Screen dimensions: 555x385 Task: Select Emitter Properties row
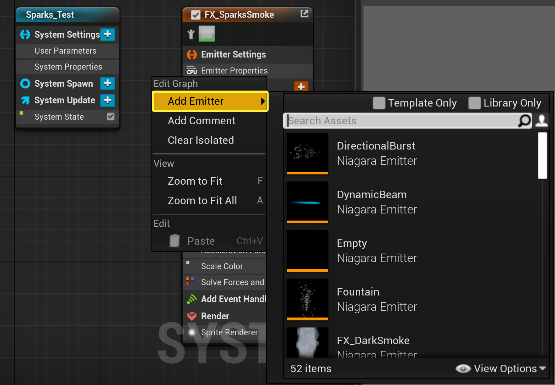tap(248, 71)
